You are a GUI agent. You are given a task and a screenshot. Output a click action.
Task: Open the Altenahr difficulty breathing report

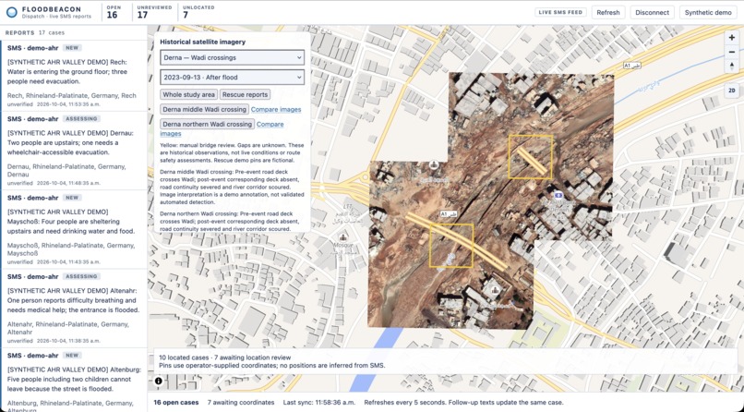pos(74,309)
